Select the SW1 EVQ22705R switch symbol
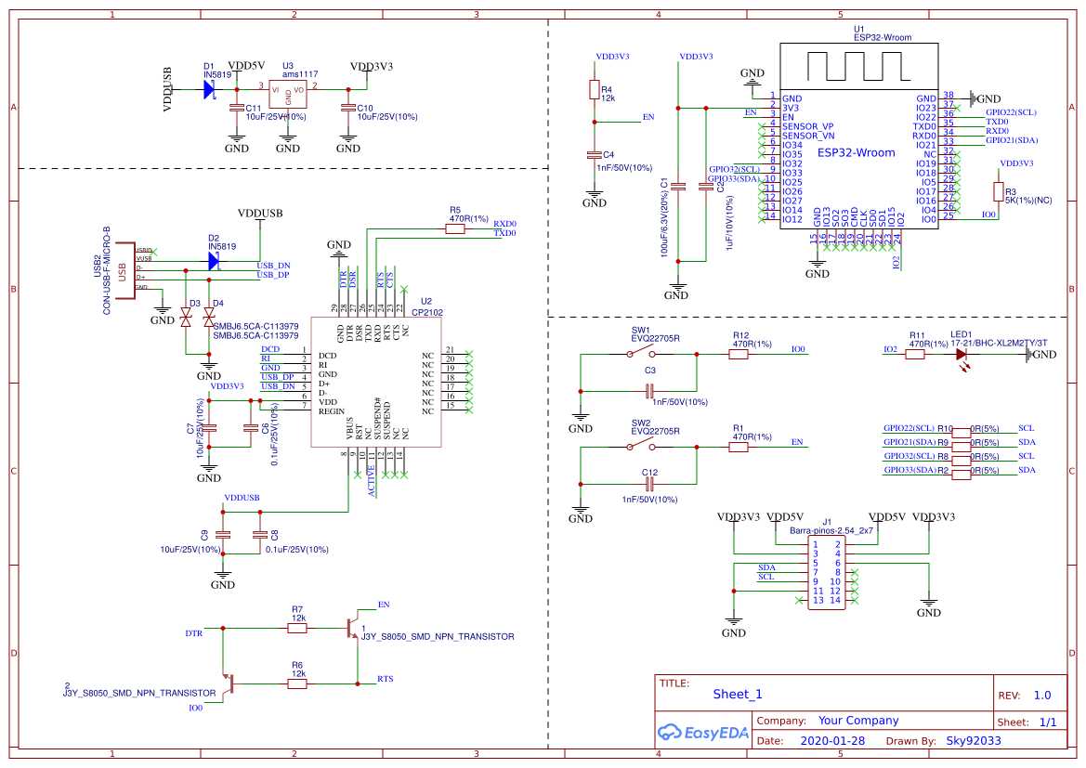 641,353
